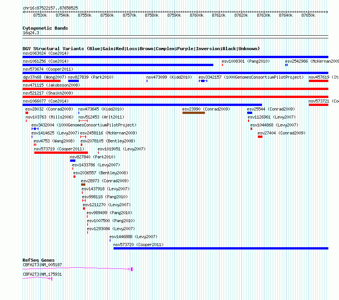Select the nsv827839 (Park2010) blue bar

pos(74,81)
